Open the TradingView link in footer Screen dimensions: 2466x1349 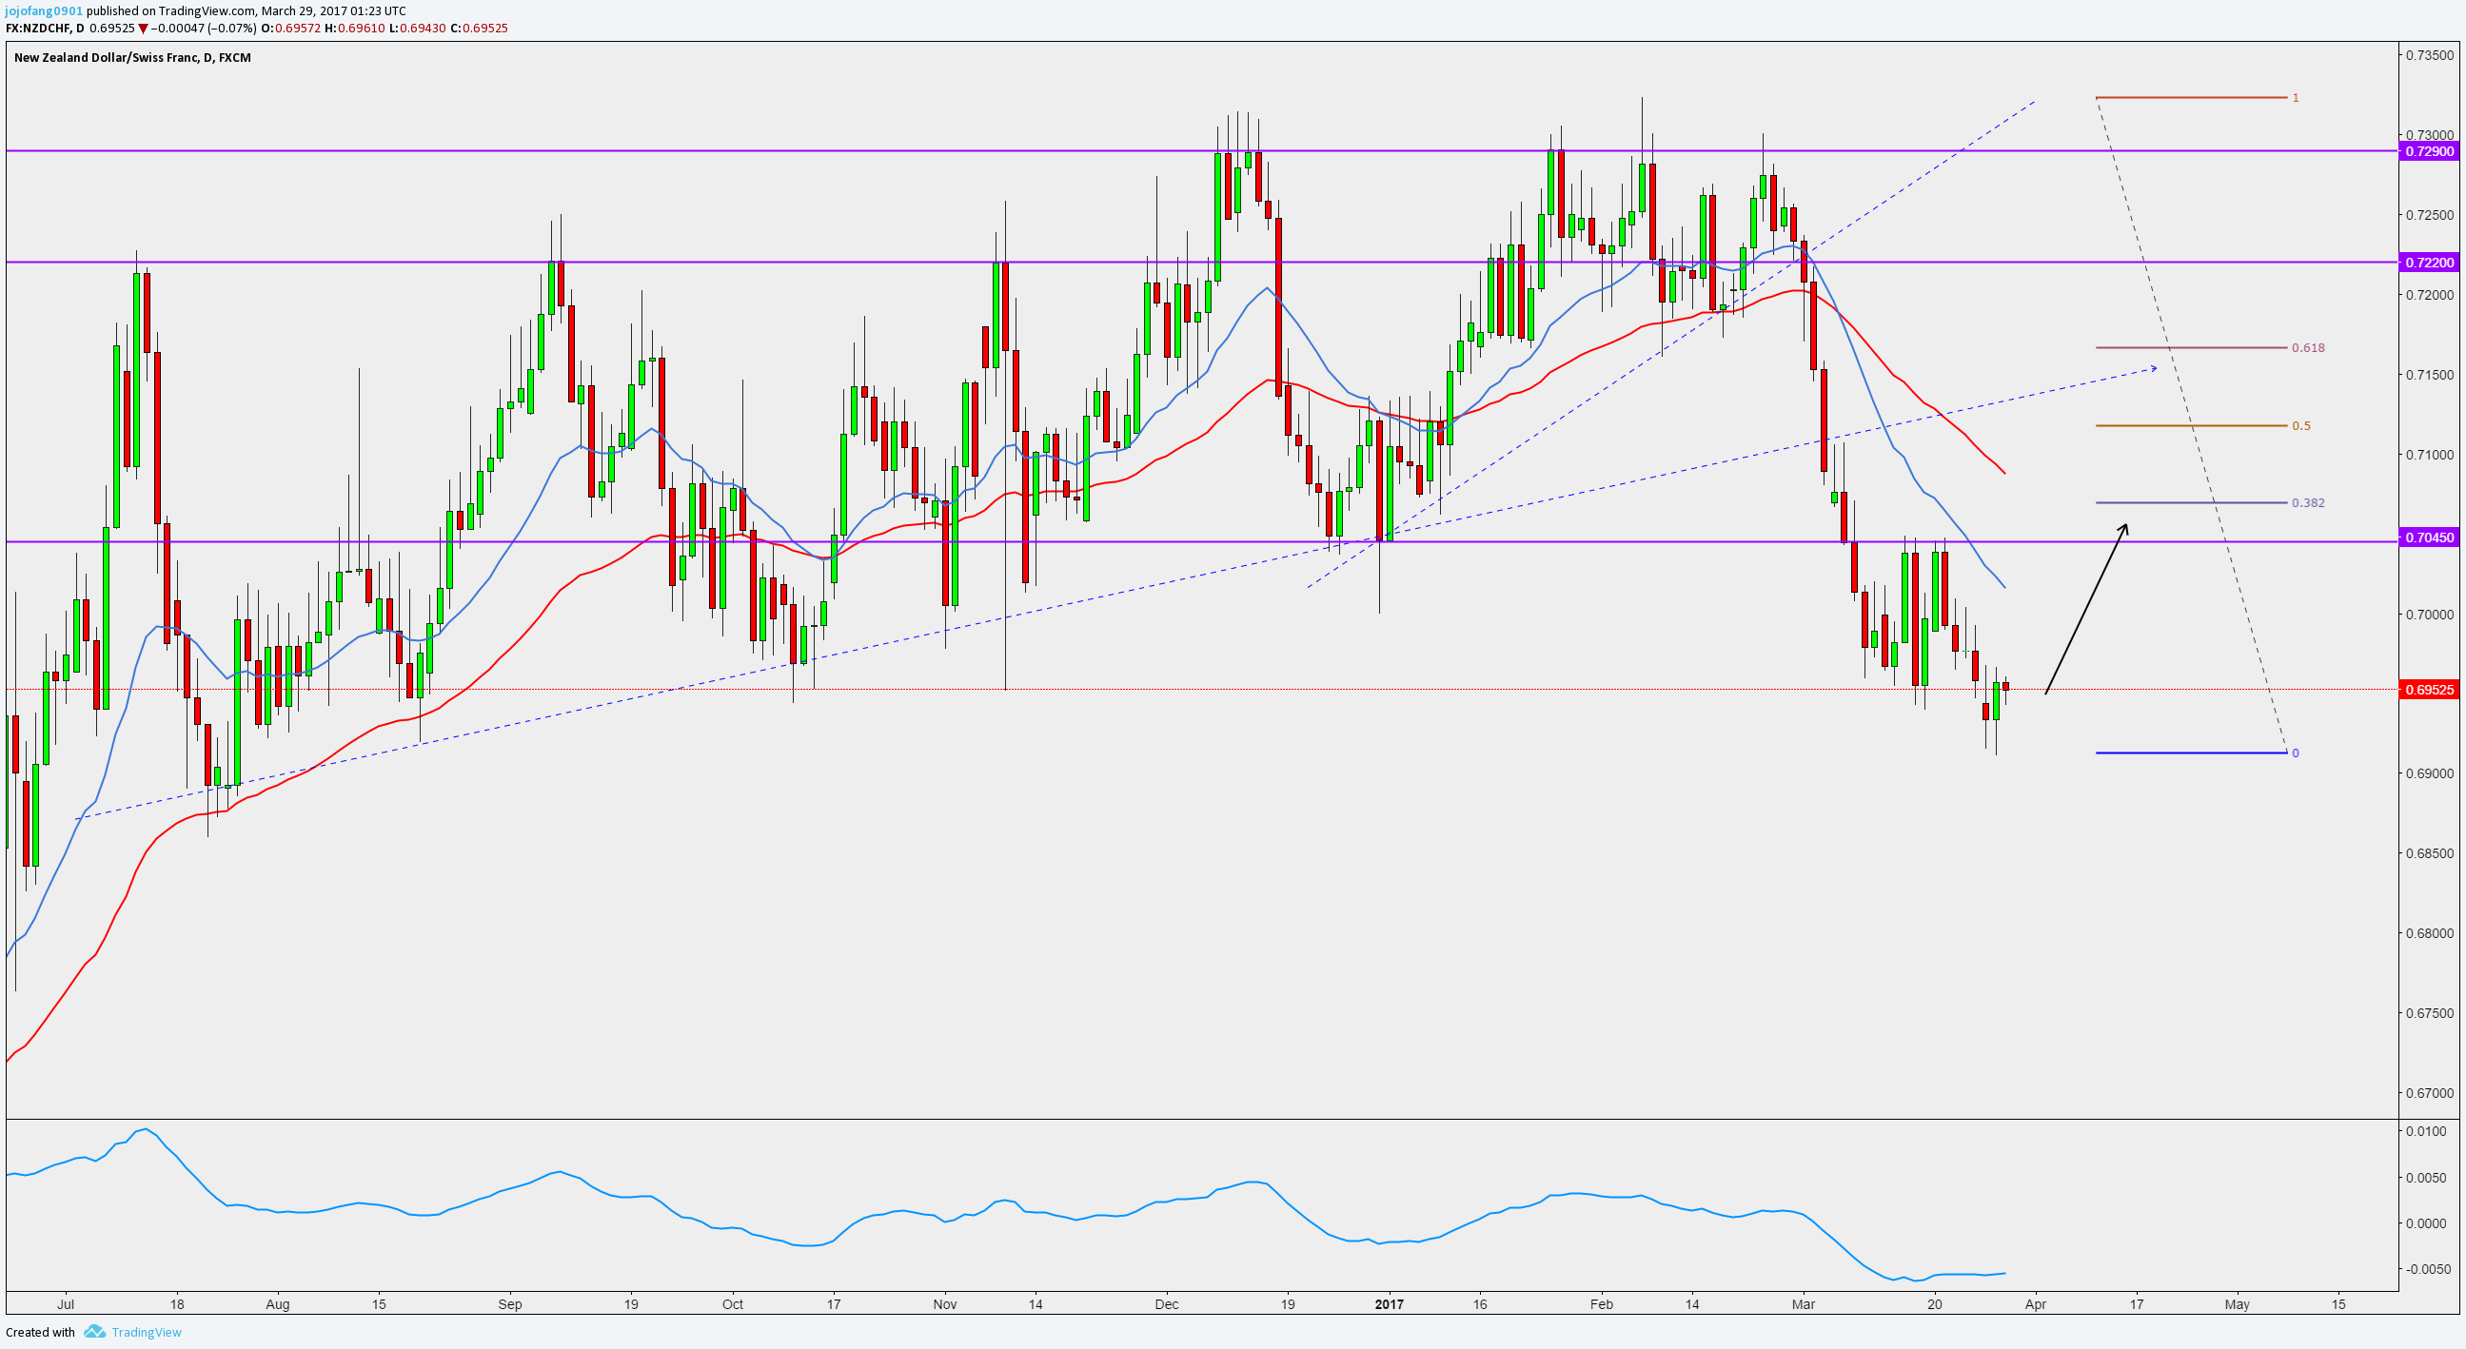click(x=147, y=1332)
